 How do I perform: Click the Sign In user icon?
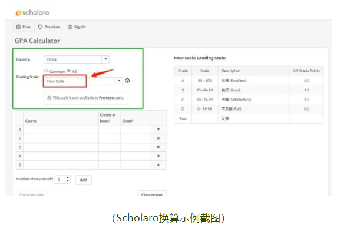70,27
